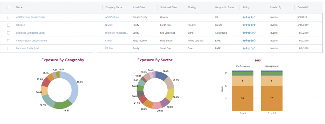Click the Geographic Focus column header
This screenshot has width=325, height=124.
(224, 7)
